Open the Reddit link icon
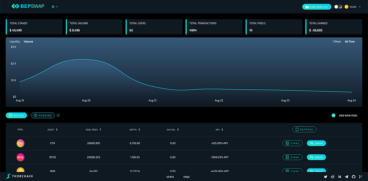This screenshot has width=368, height=181. (x=333, y=177)
